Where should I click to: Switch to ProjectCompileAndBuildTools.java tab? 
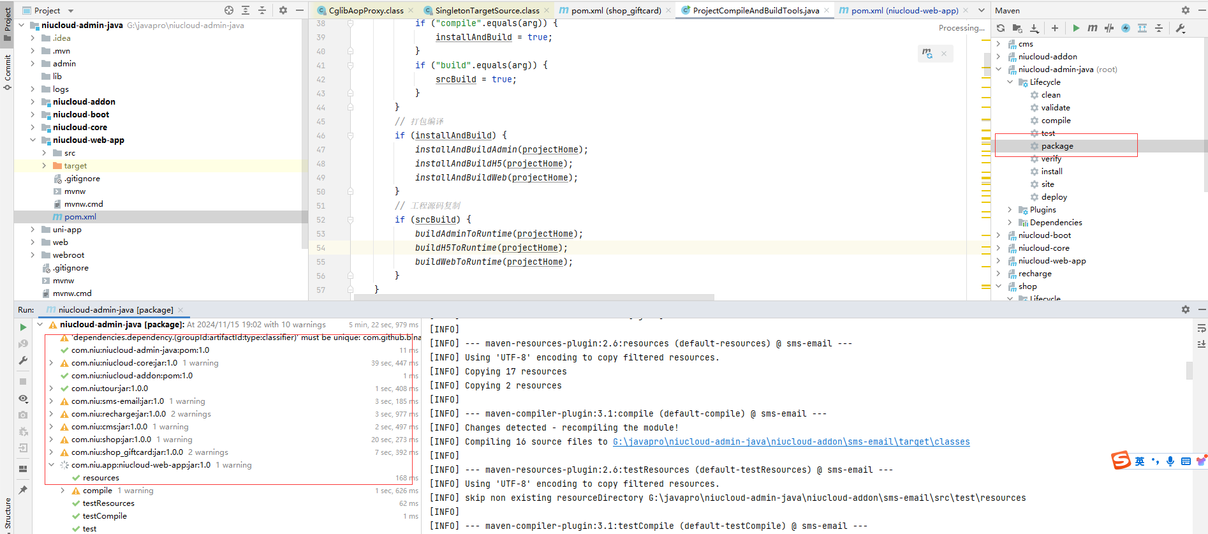(x=755, y=11)
